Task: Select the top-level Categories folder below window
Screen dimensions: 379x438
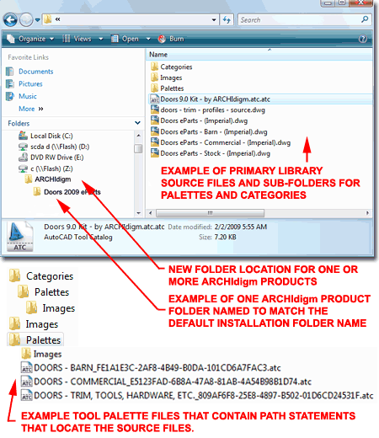Action: pos(50,276)
